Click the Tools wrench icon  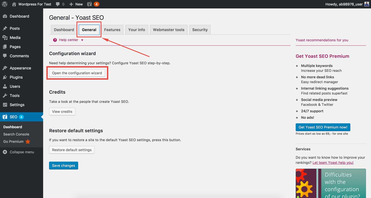coord(5,96)
